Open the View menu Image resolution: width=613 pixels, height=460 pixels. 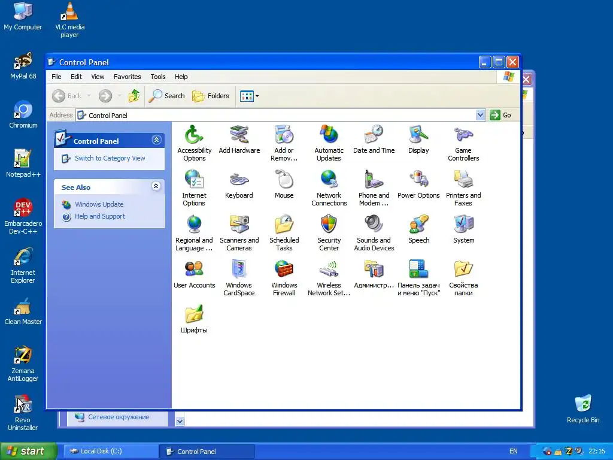[98, 77]
